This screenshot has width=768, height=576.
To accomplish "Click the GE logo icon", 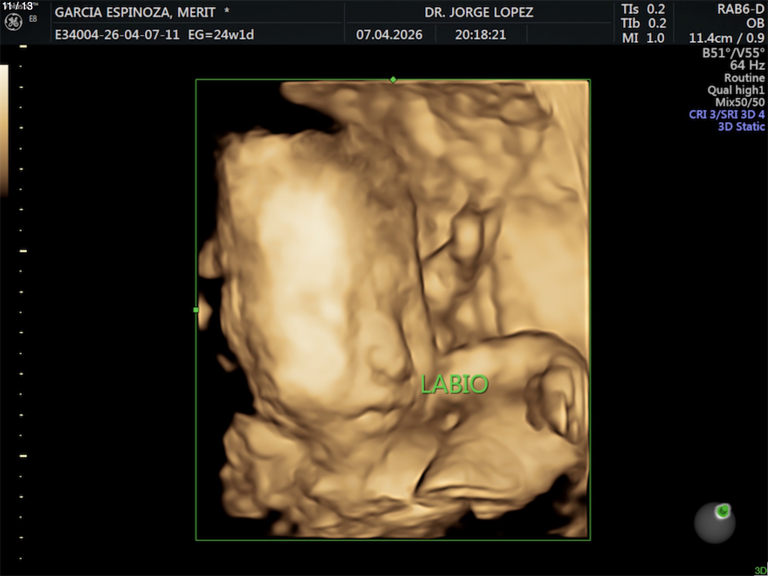I will coord(13,22).
